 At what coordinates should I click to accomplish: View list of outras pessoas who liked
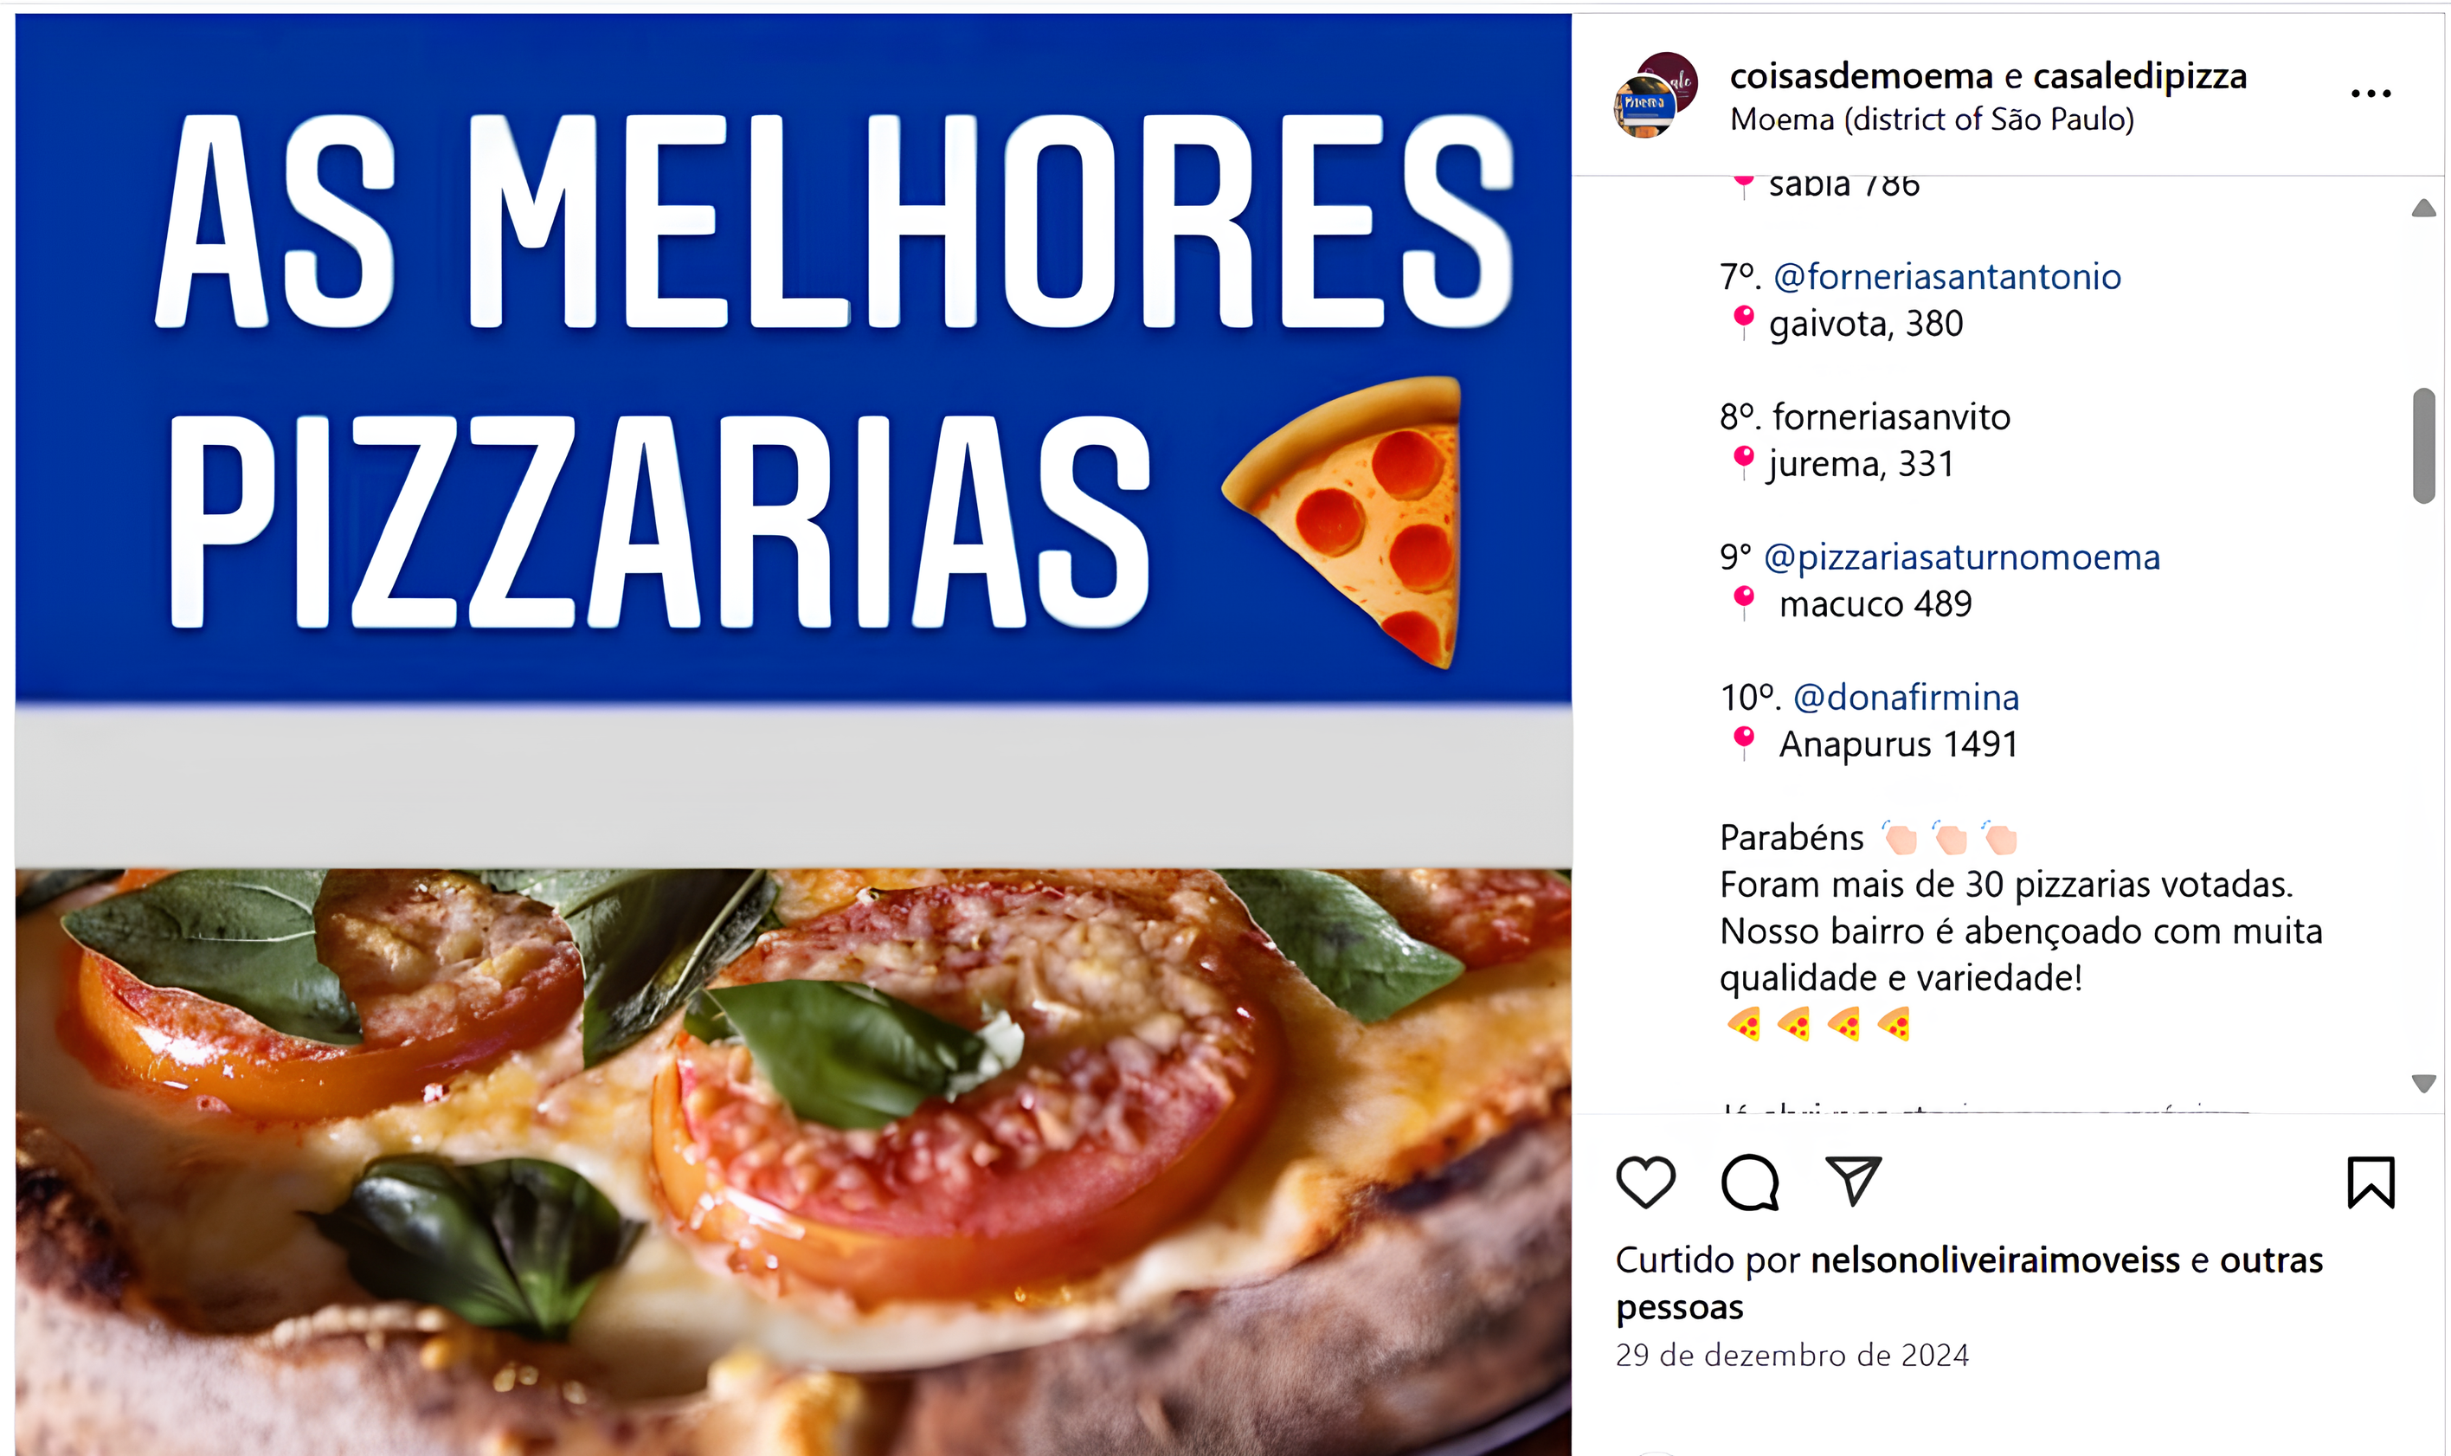1968,1284
